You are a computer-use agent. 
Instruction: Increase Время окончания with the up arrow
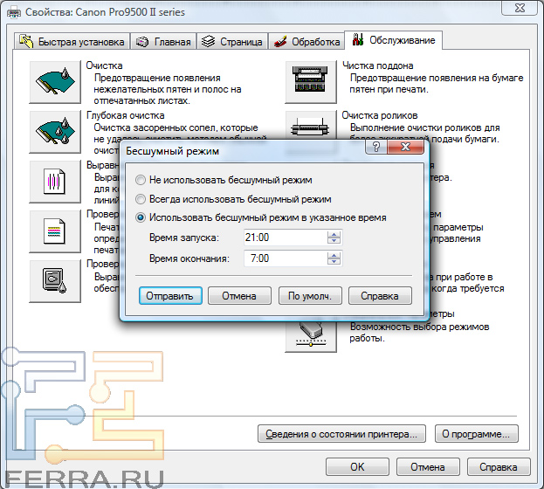pos(334,255)
